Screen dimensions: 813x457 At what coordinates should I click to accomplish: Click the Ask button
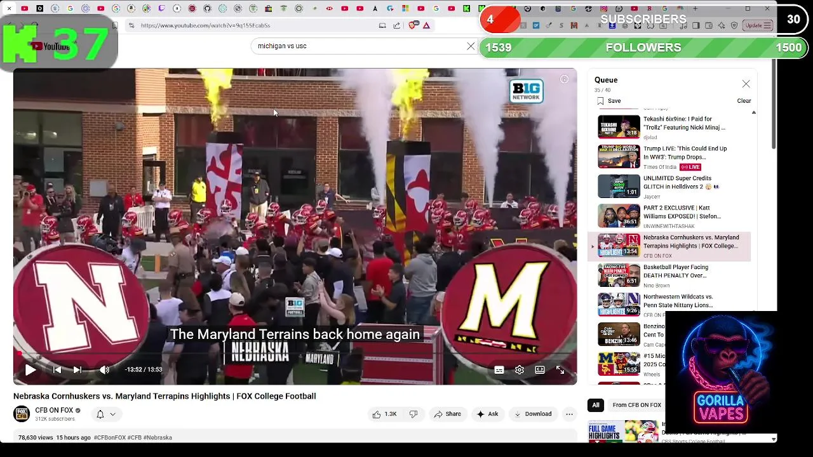pyautogui.click(x=487, y=414)
